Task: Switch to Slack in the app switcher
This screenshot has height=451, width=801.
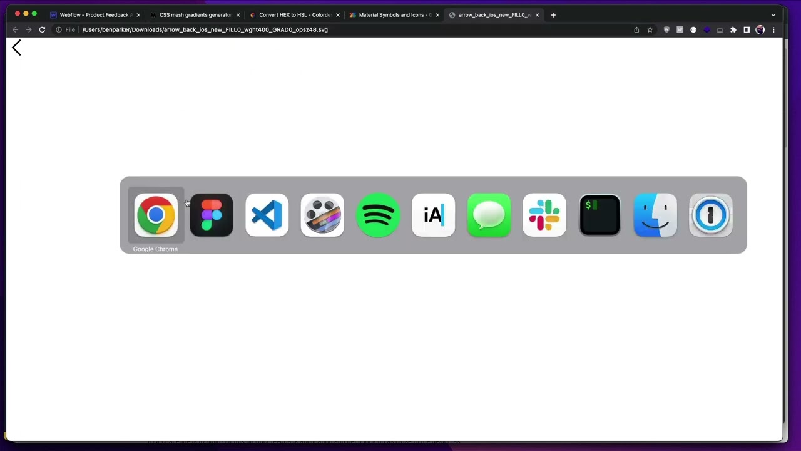Action: pos(544,215)
